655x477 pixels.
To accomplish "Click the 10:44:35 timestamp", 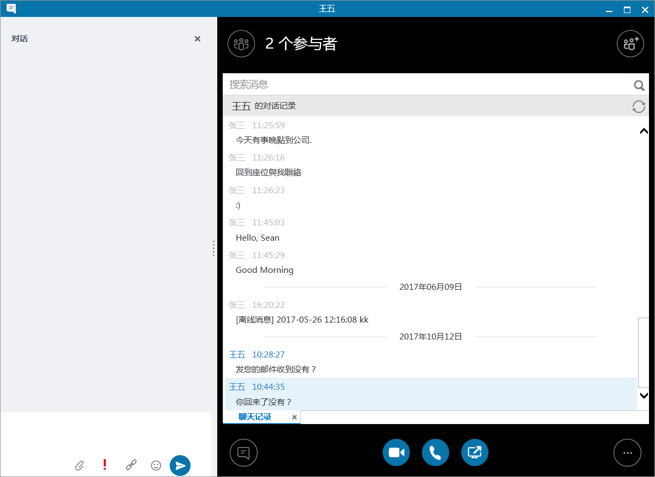I will [x=269, y=387].
